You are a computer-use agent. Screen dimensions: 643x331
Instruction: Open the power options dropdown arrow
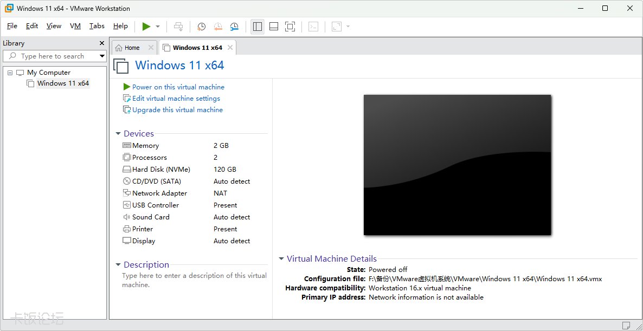[x=158, y=27]
